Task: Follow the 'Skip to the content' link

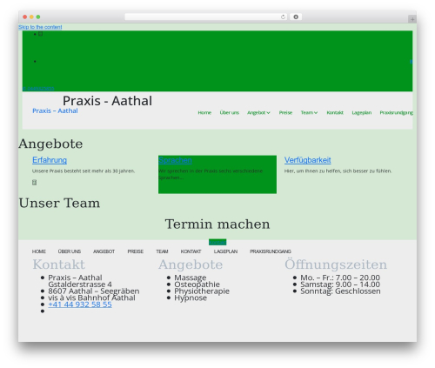Action: [40, 27]
